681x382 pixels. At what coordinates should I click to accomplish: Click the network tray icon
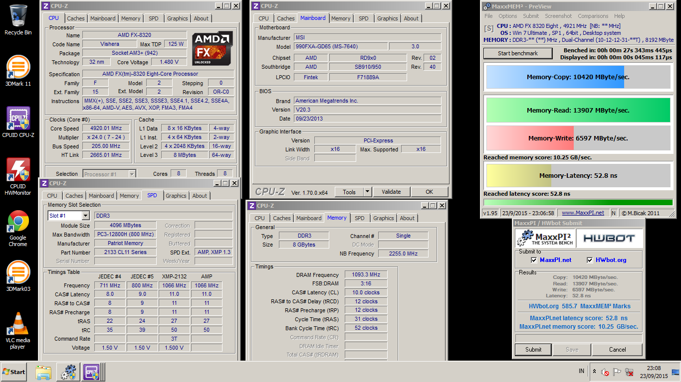pyautogui.click(x=630, y=372)
